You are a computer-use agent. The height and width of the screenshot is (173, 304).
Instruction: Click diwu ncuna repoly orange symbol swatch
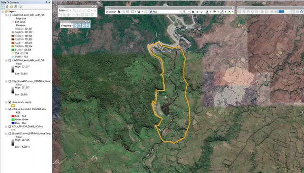pos(13,106)
